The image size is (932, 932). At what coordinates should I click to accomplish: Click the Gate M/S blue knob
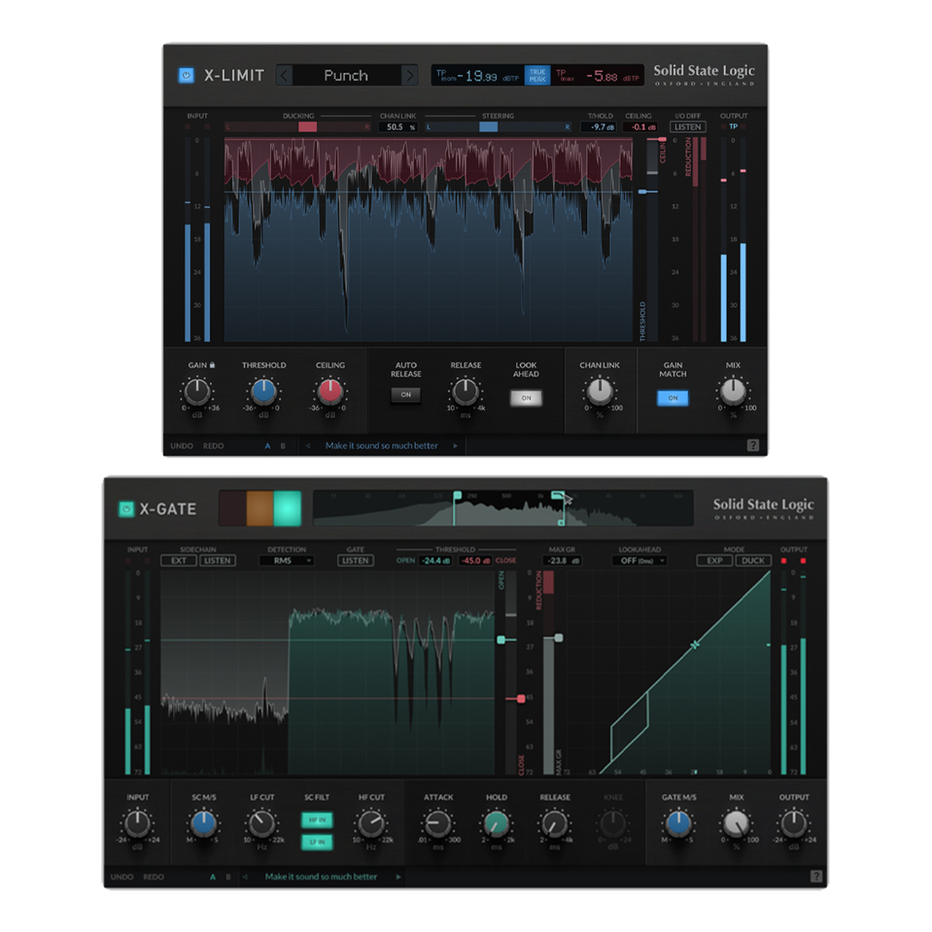pos(678,823)
